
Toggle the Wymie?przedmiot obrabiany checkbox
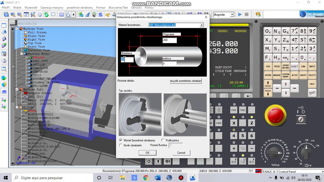click(x=121, y=140)
